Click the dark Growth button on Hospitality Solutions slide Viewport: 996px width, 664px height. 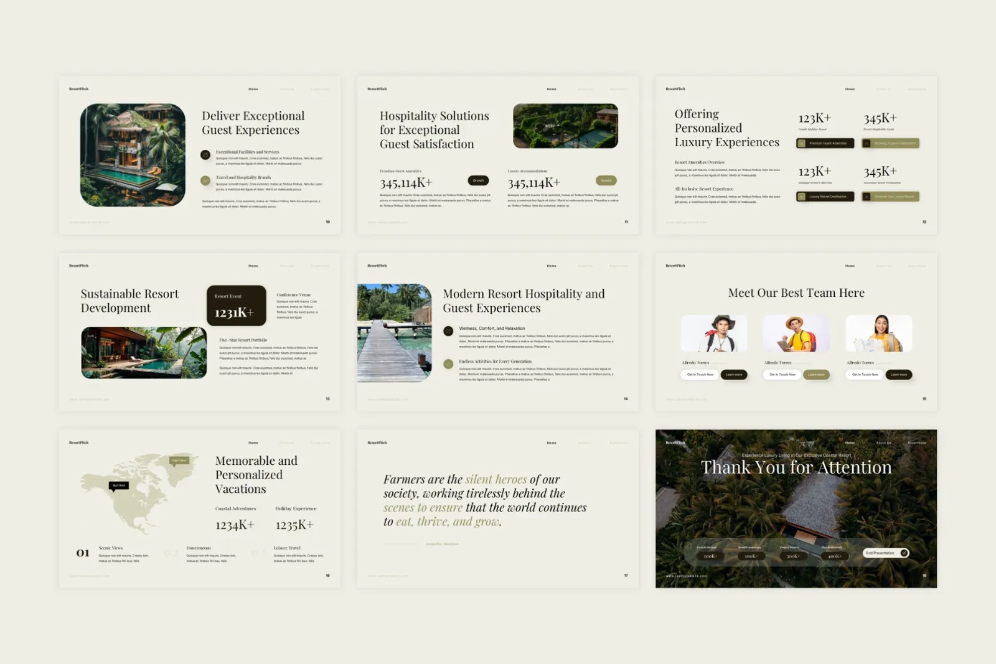478,180
